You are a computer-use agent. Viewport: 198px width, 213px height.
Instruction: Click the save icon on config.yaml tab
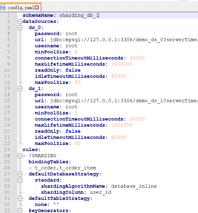tap(2, 7)
